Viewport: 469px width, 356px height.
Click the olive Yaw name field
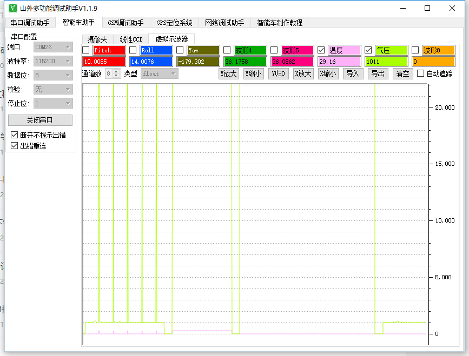(203, 50)
